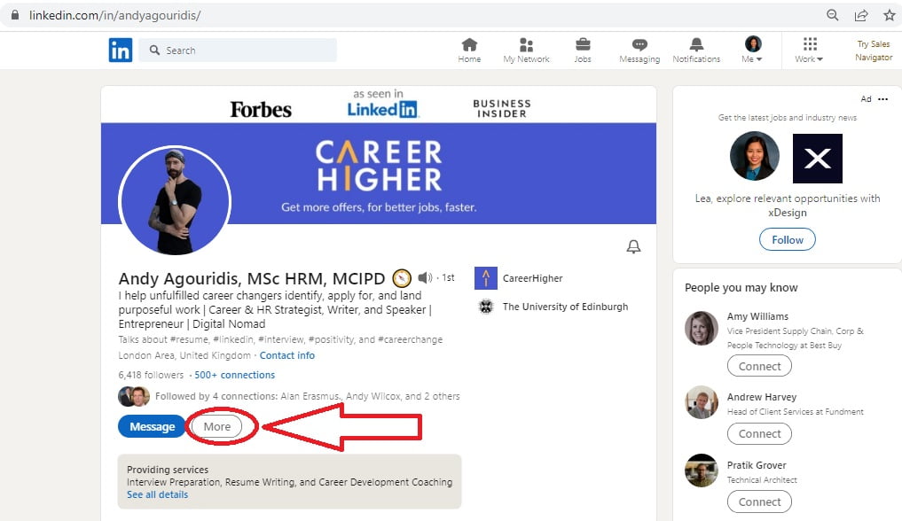Click Andrew Harvey profile picture
Viewport: 902px width, 521px height.
[702, 402]
